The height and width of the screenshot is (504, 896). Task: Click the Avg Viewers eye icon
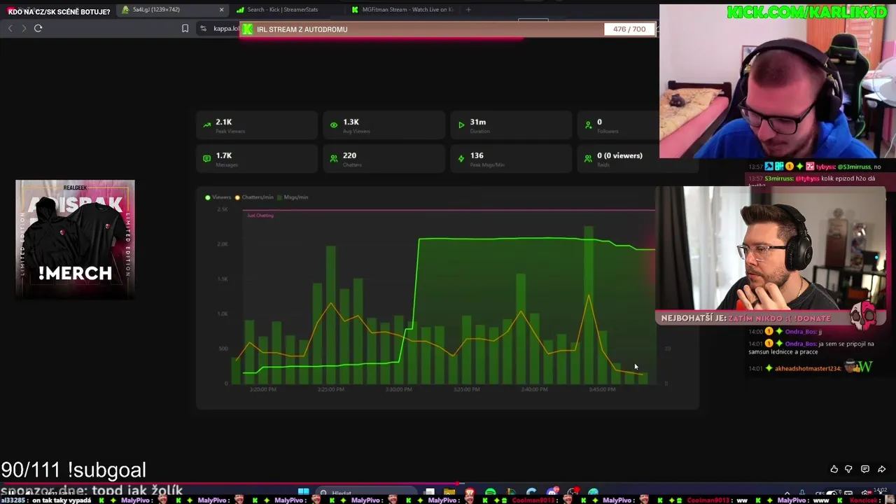(334, 125)
